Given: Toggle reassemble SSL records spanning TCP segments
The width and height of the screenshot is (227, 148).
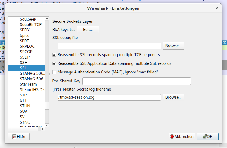Looking at the screenshot, I should point(54,55).
